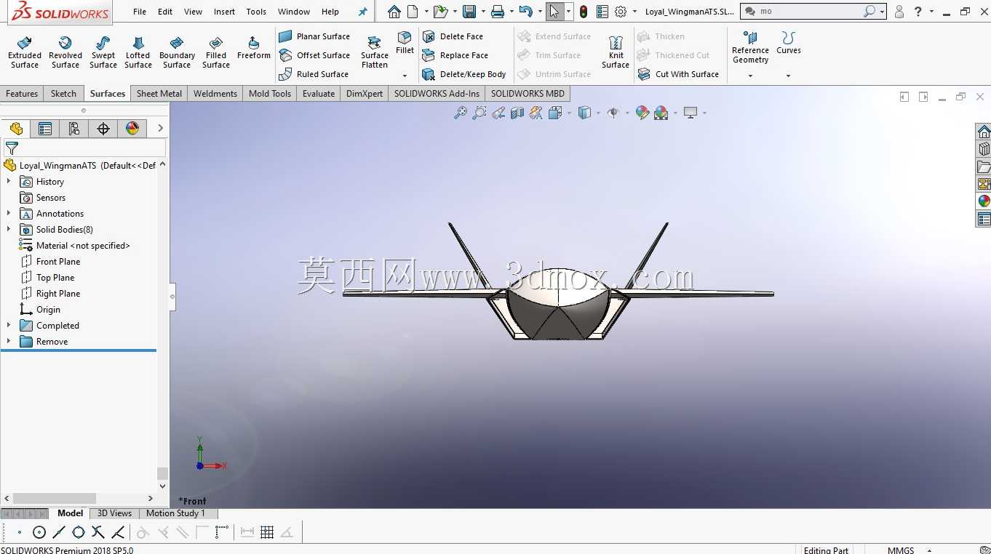This screenshot has width=991, height=554.
Task: Activate the Swept Surface tool
Action: 103,52
